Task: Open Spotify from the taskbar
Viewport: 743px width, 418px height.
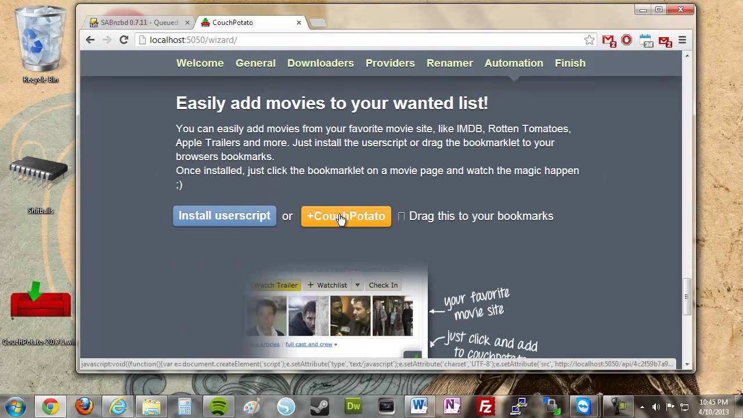Action: [x=219, y=406]
